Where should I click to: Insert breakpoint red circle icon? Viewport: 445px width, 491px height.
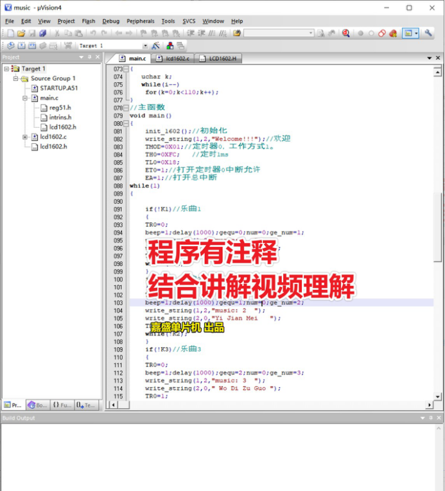(360, 33)
